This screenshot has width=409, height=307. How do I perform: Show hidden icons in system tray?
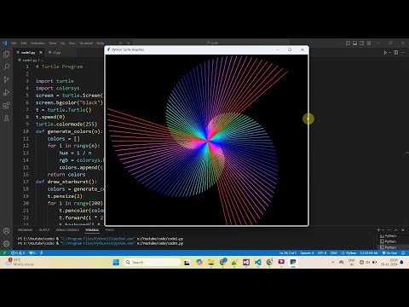332,262
